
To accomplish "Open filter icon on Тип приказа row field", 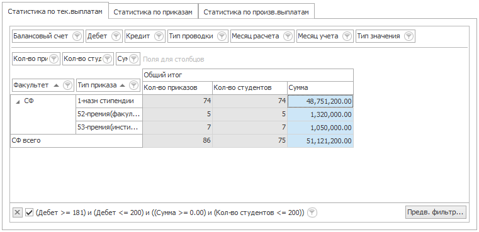I will coord(134,86).
